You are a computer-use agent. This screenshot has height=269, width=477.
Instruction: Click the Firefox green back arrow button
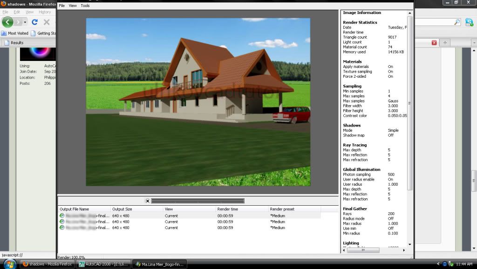click(x=7, y=22)
